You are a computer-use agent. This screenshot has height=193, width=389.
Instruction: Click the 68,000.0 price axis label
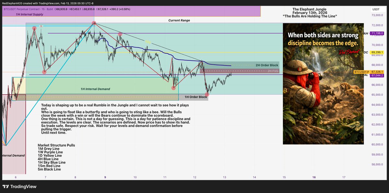(377, 65)
